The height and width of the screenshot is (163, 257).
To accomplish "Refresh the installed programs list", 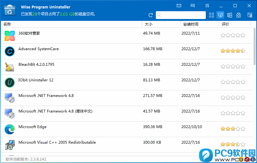I will point(151,15).
